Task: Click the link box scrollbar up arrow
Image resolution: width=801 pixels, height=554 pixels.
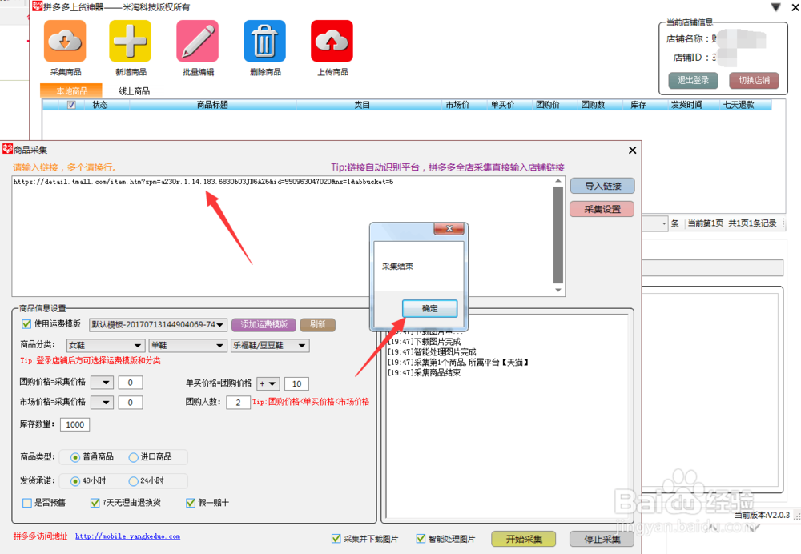Action: (558, 181)
